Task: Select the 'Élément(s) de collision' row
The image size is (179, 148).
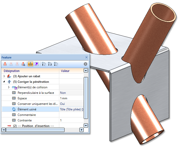Action: click(x=42, y=87)
